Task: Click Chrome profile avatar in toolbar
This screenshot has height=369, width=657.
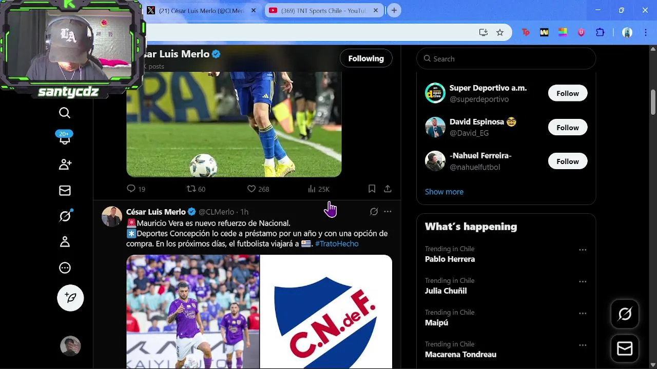Action: coord(627,32)
